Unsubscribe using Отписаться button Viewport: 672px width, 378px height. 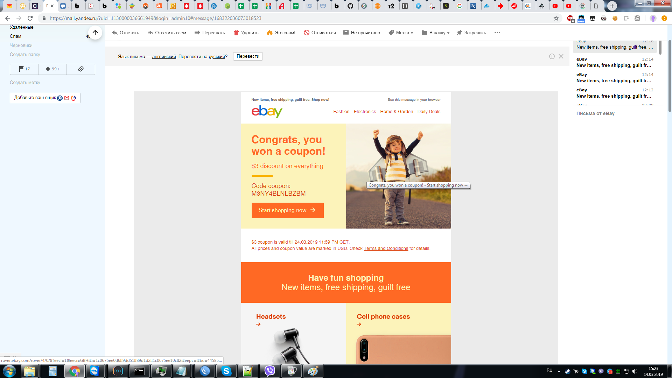[320, 33]
